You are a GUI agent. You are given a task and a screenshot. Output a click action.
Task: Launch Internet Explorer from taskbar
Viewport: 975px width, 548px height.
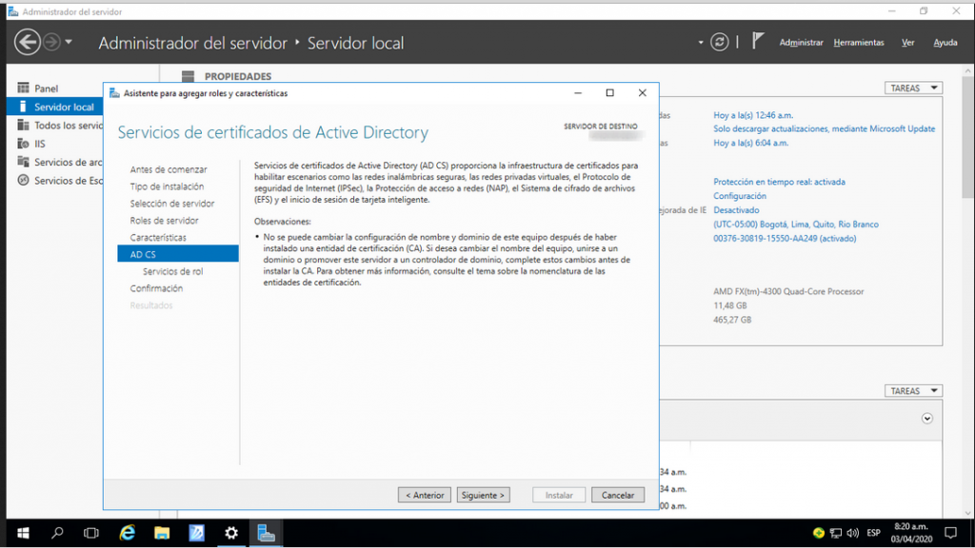click(x=128, y=533)
